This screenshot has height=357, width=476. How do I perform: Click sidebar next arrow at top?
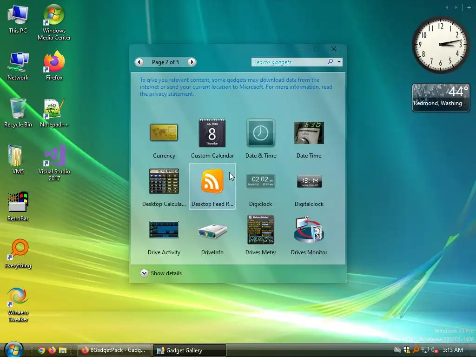click(456, 7)
